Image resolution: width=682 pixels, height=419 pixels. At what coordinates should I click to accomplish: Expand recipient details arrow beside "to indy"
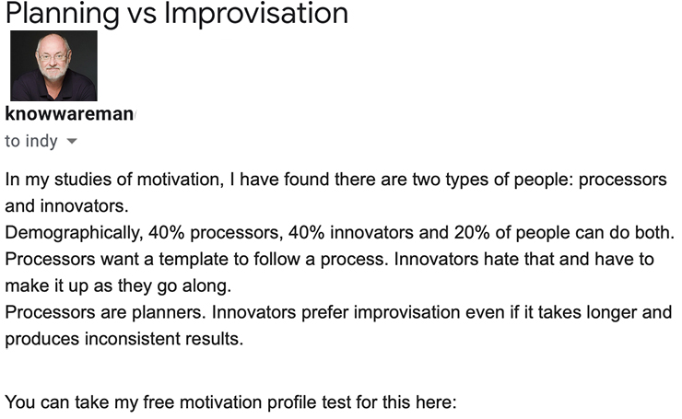72,141
